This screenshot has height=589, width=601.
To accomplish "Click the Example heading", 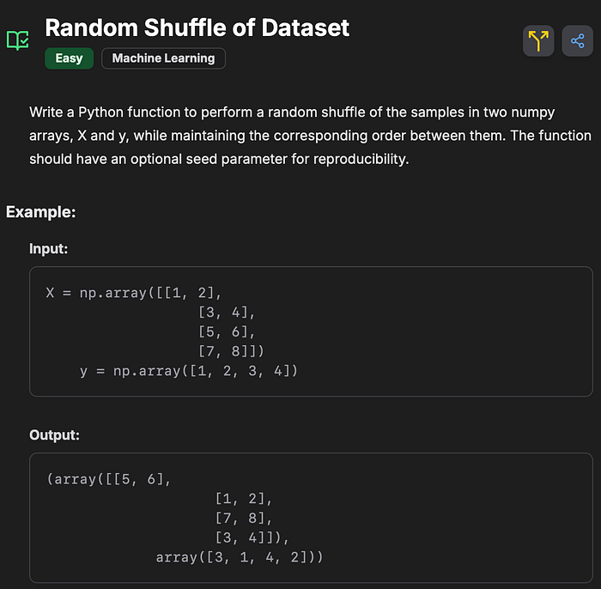I will [41, 211].
